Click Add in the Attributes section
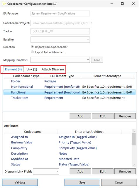 tap(80, 172)
